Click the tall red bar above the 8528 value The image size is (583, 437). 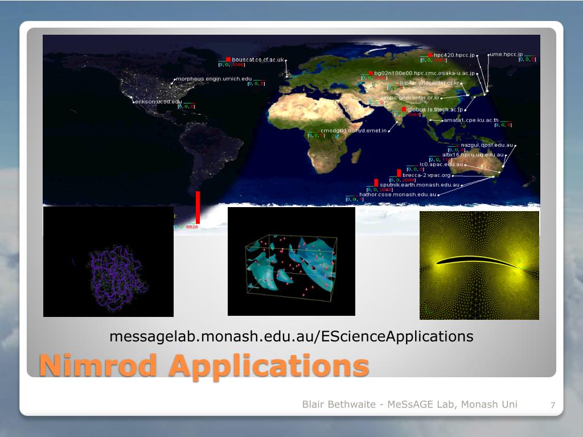coord(198,208)
